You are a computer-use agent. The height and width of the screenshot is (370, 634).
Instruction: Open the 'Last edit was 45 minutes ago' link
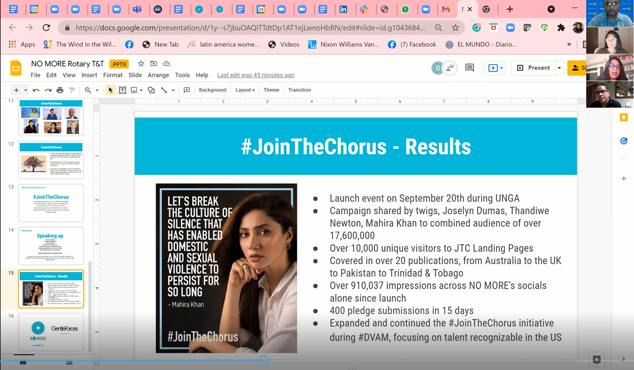[255, 75]
